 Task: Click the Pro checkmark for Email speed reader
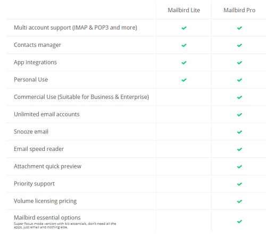pyautogui.click(x=239, y=149)
